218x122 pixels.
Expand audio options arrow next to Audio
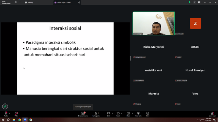click(10, 113)
